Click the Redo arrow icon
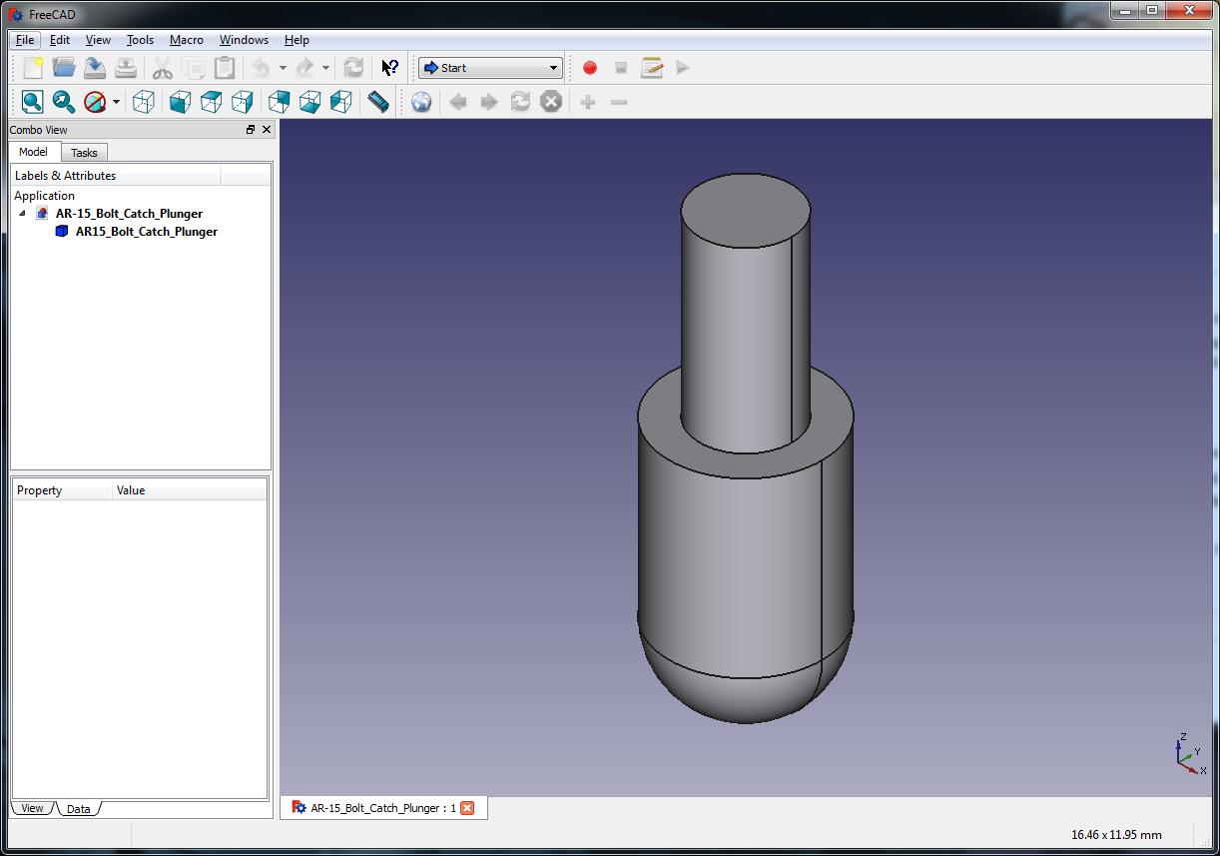1220x856 pixels. (x=305, y=68)
